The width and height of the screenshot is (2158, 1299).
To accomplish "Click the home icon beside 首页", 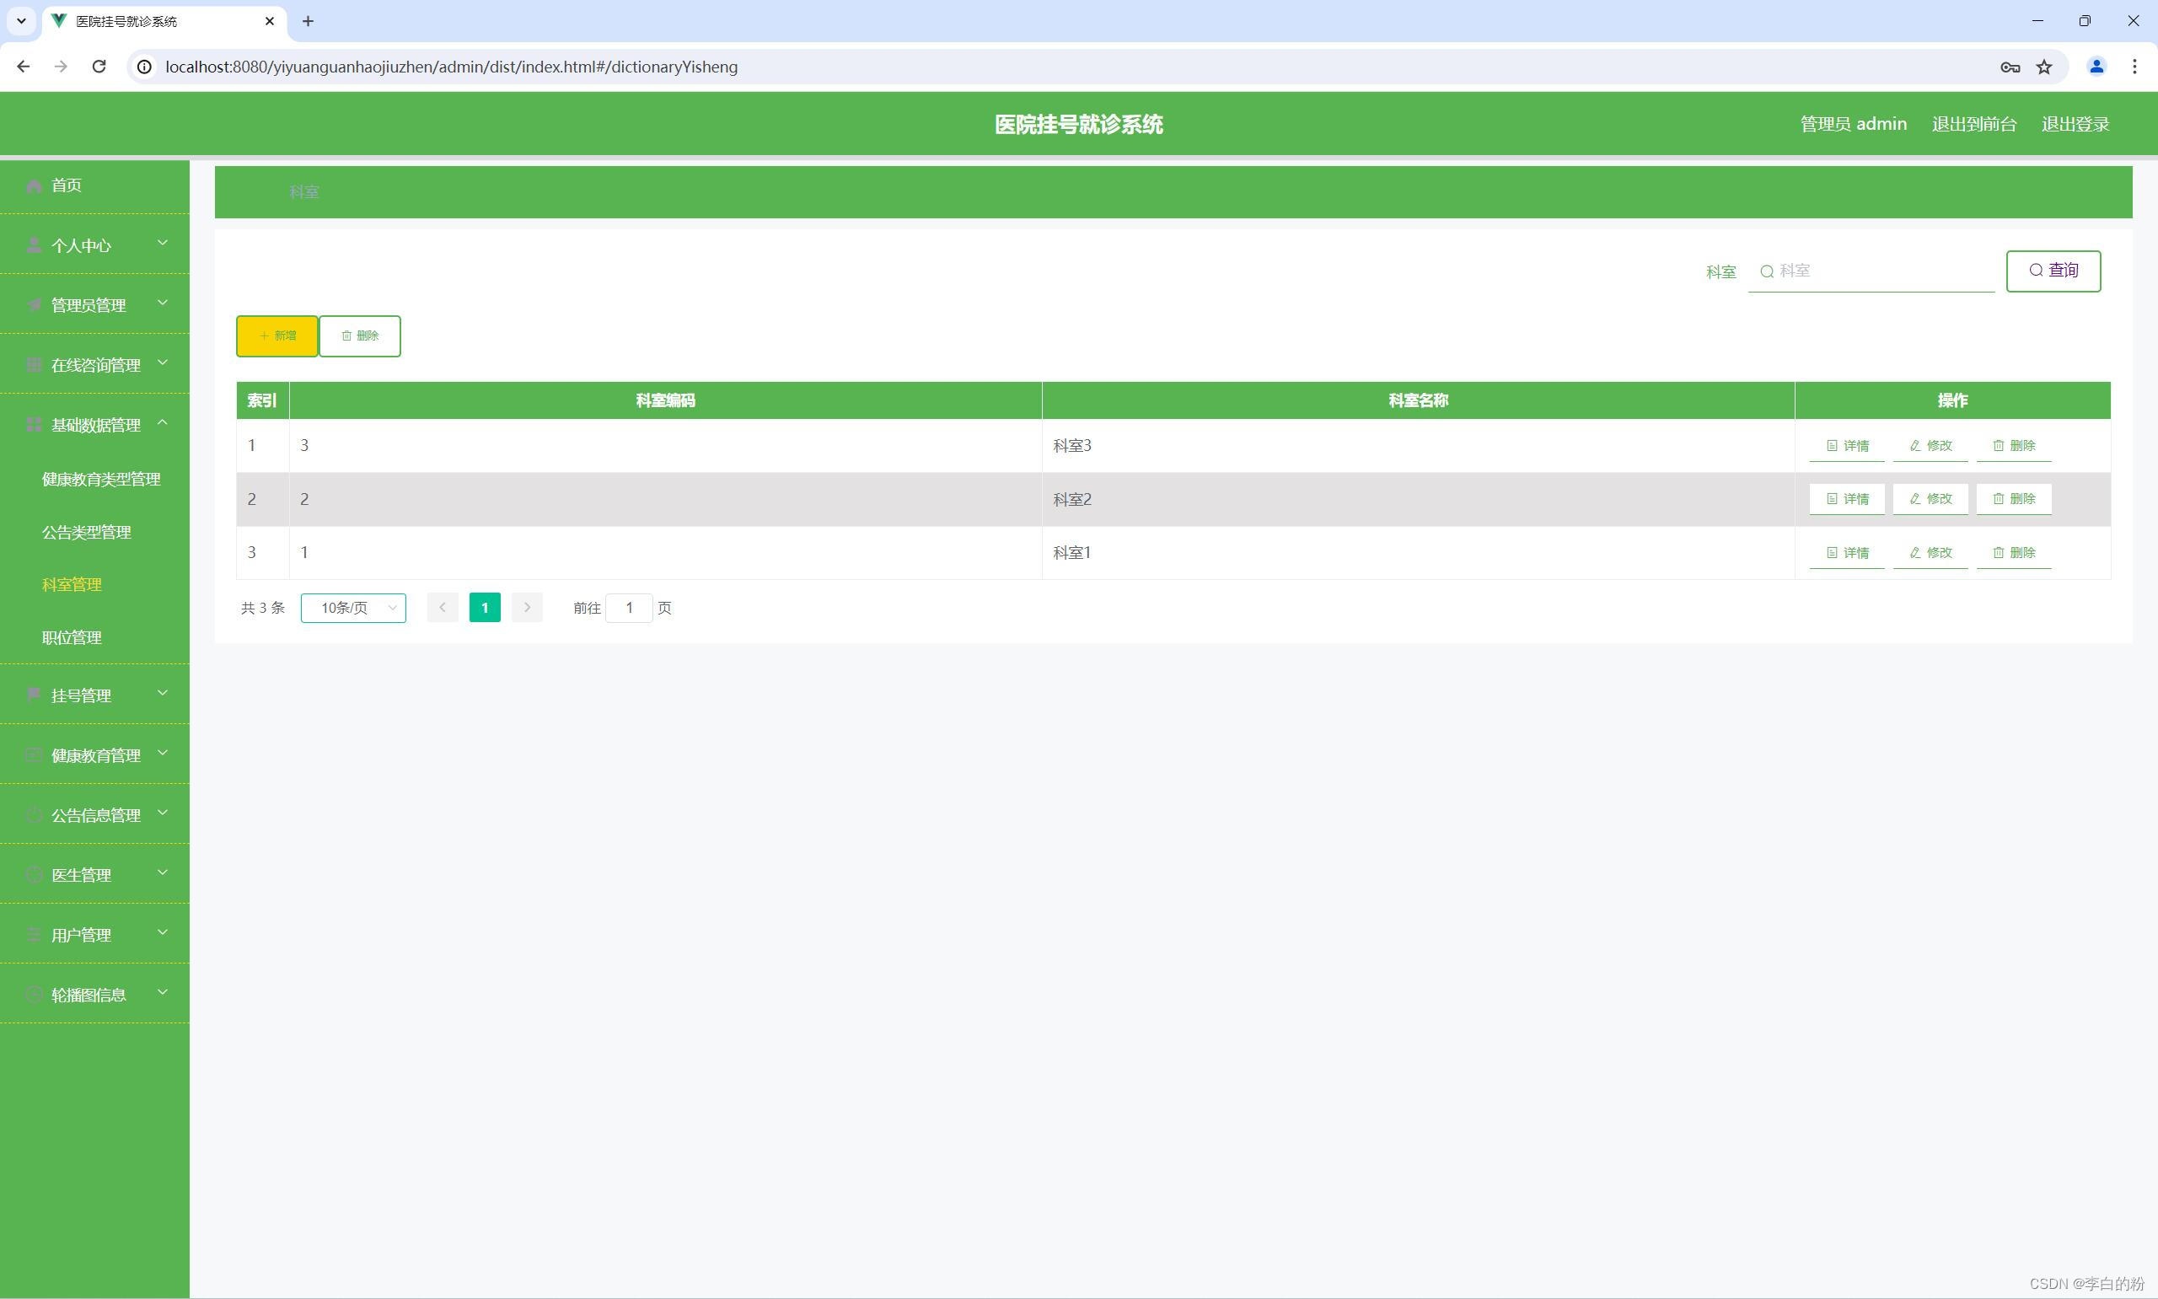I will [34, 185].
